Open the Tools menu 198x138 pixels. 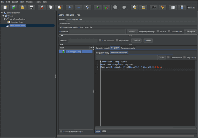coord(38,2)
